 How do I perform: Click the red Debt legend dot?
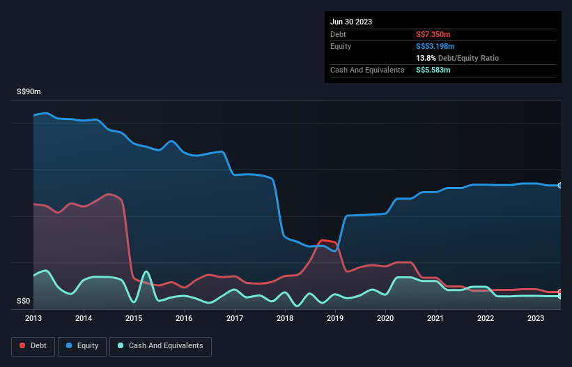point(22,345)
